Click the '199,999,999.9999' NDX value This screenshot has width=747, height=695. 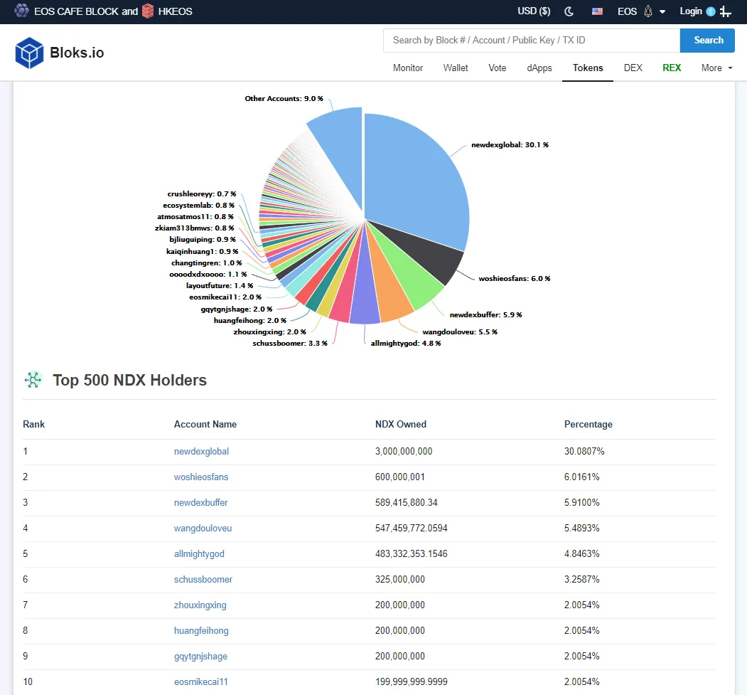tap(411, 682)
